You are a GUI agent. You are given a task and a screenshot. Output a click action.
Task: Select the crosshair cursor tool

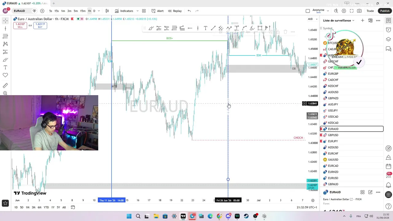coord(5,21)
